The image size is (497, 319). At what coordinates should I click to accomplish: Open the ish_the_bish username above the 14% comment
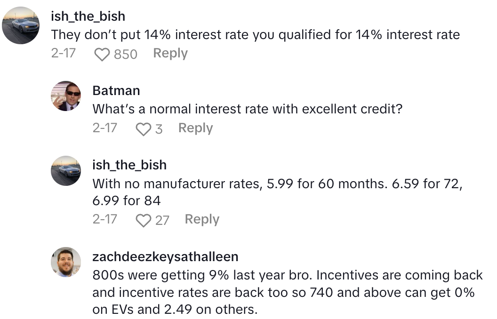coord(88,16)
